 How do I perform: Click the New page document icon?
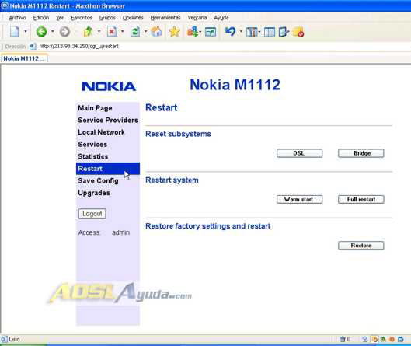pos(15,32)
